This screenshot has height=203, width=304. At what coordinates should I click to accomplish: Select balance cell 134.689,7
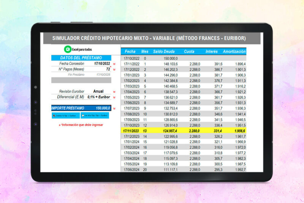(x=171, y=103)
